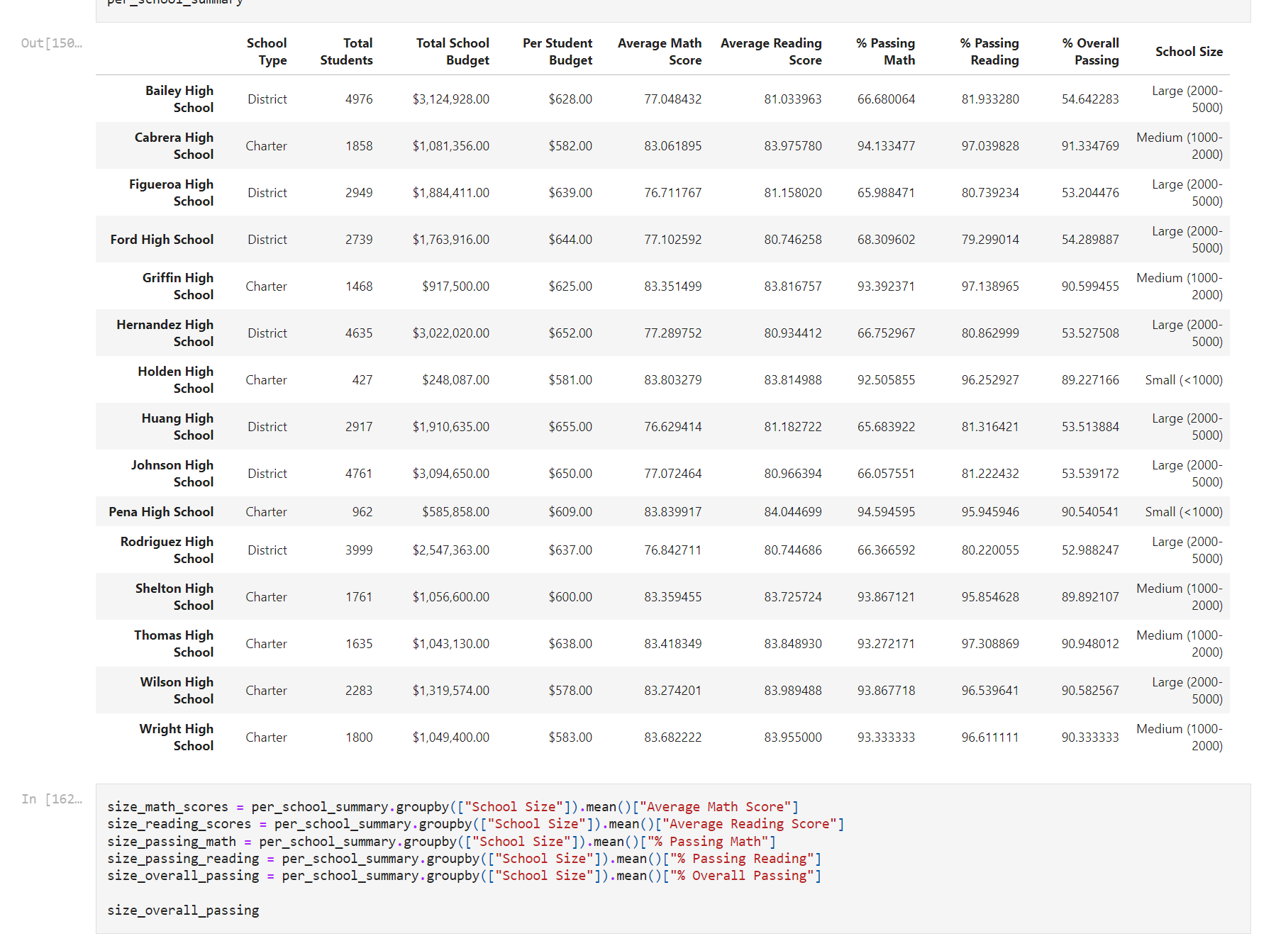Select the 'Pena High School' row label

(x=161, y=512)
